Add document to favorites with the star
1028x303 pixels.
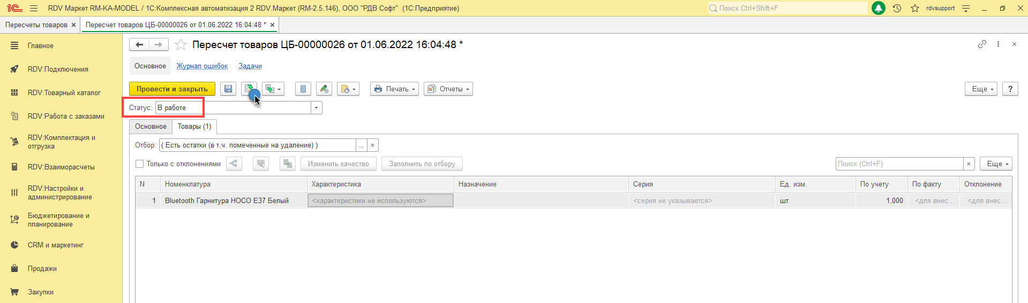[181, 45]
